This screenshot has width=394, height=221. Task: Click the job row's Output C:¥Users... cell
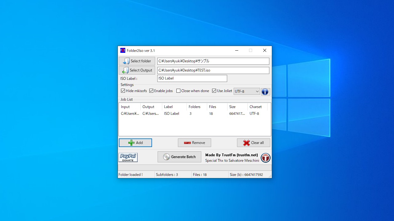coord(151,114)
